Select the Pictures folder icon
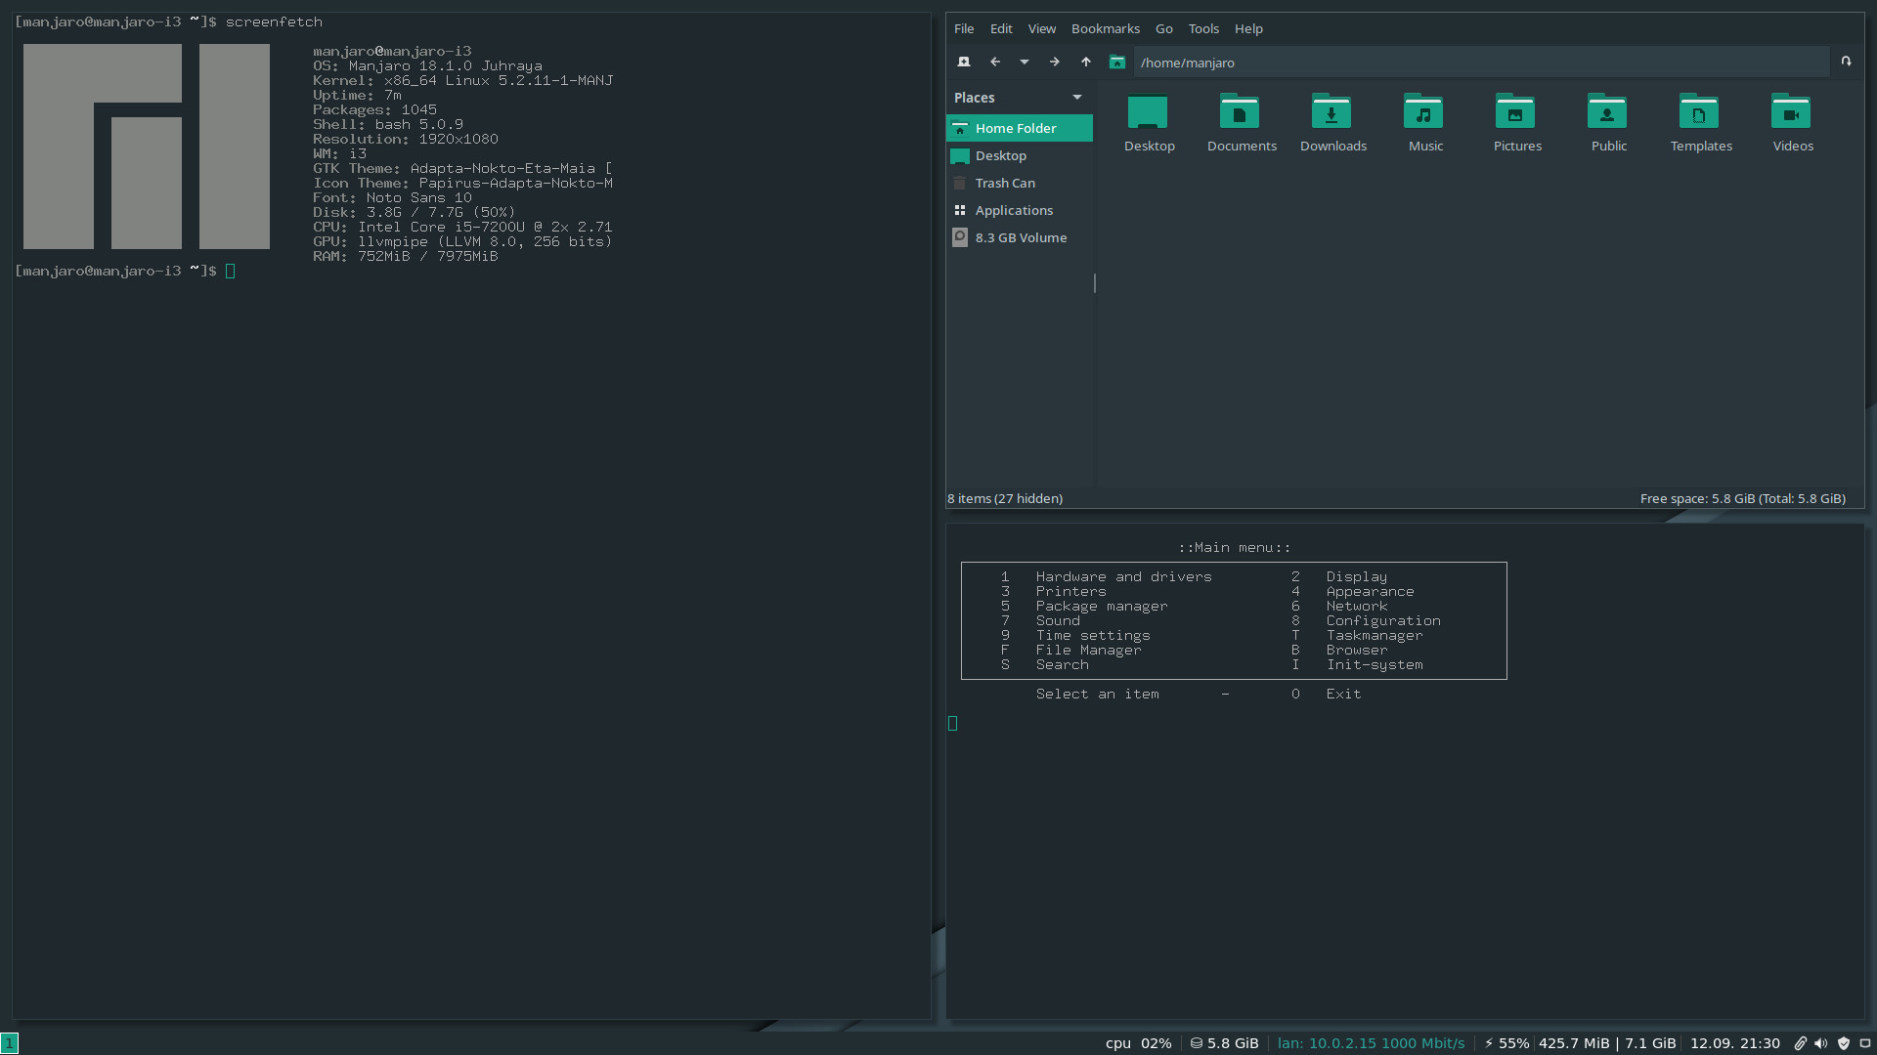 click(x=1516, y=123)
